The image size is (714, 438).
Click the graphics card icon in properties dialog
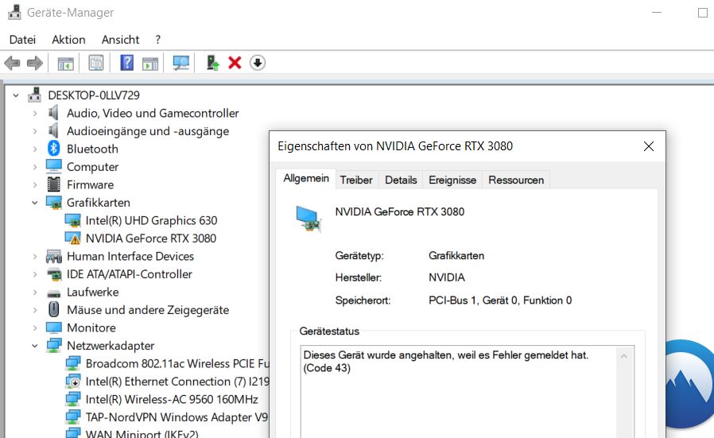pos(308,219)
